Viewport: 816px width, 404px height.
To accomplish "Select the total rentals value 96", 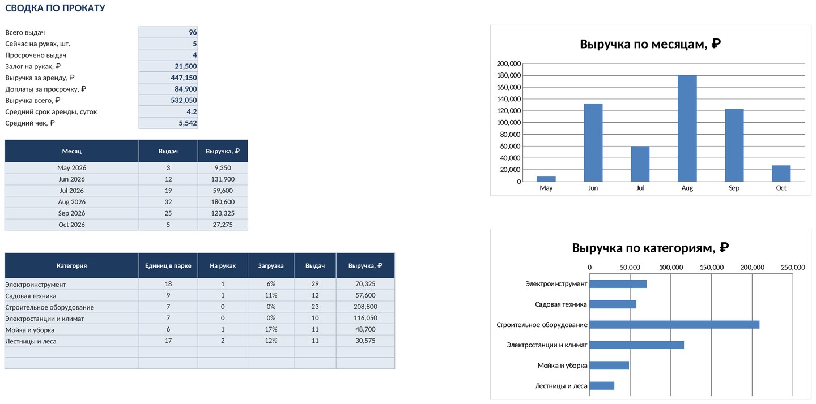I will coord(168,32).
